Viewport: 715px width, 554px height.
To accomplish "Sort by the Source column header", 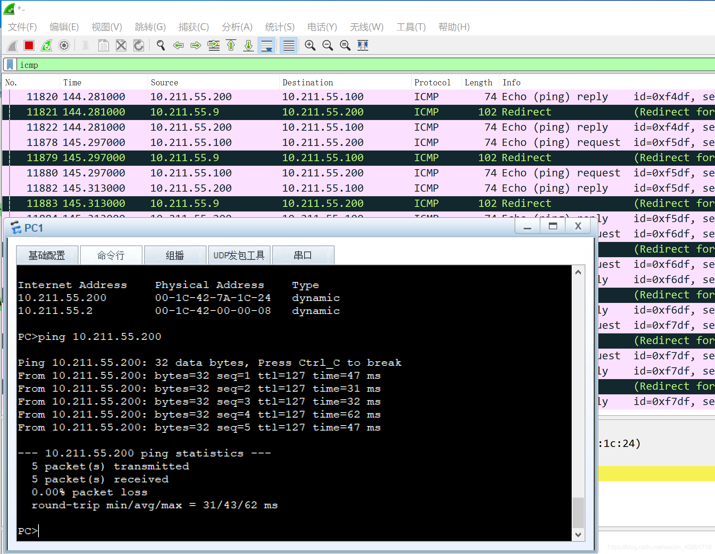I will [213, 82].
